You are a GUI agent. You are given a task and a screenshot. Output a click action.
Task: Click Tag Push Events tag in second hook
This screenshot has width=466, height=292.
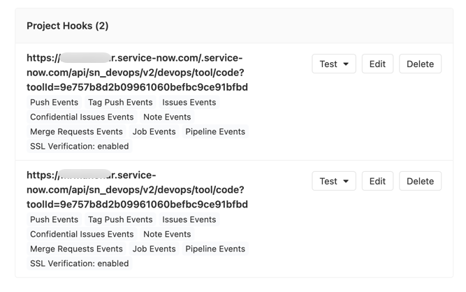coord(120,219)
